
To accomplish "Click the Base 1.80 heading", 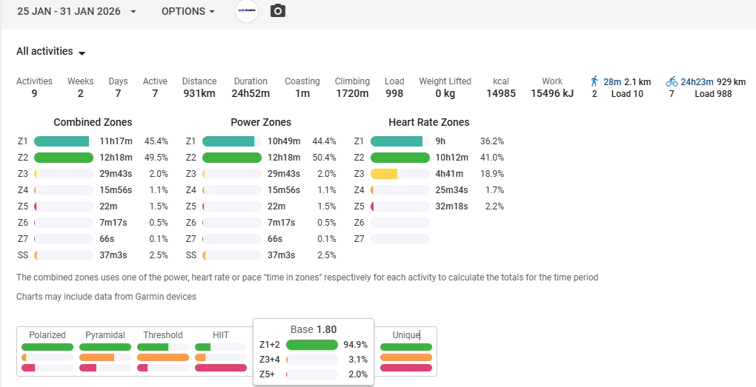I will (x=313, y=329).
